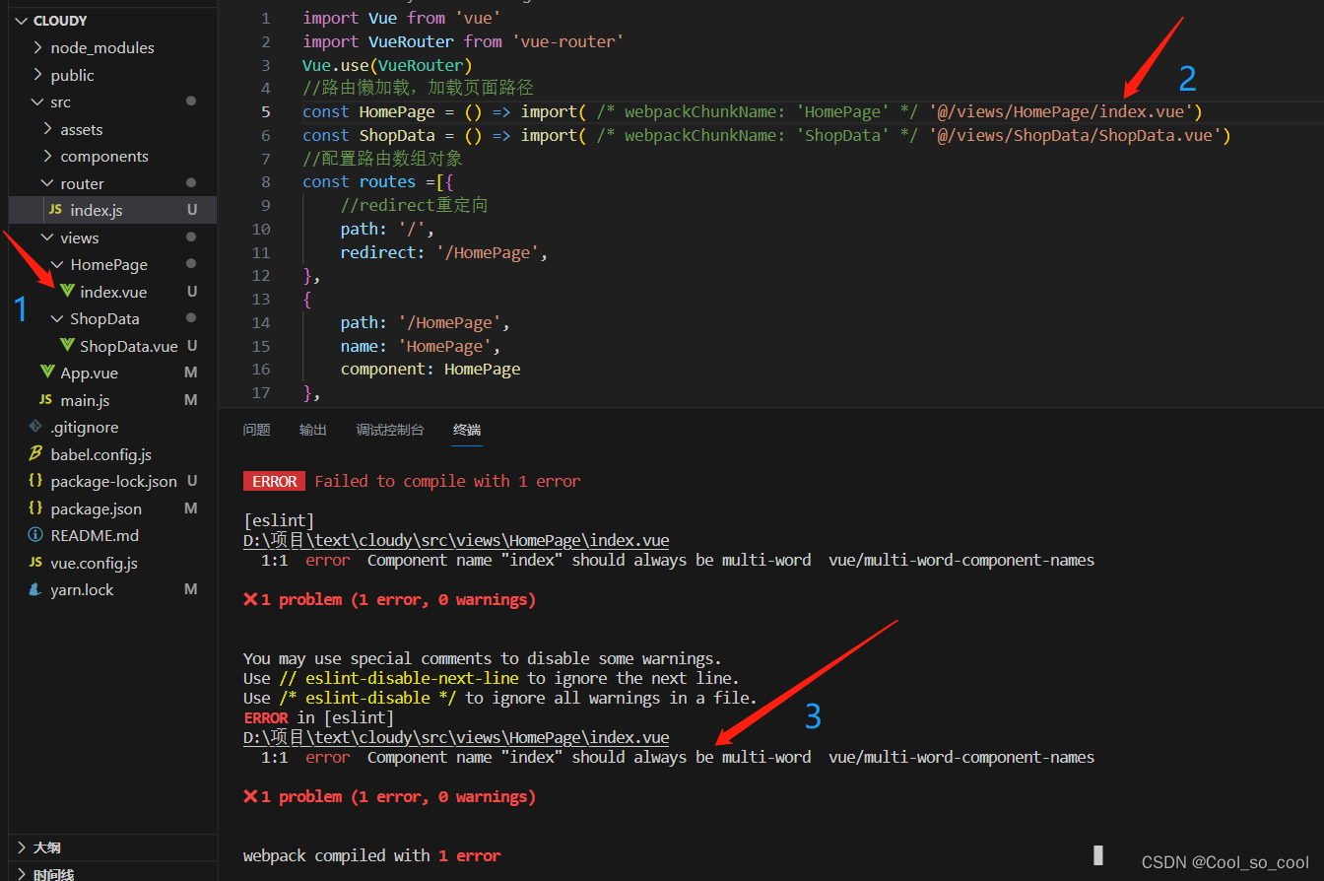Click the git icon beside .gitignore
The width and height of the screenshot is (1324, 881).
35,427
